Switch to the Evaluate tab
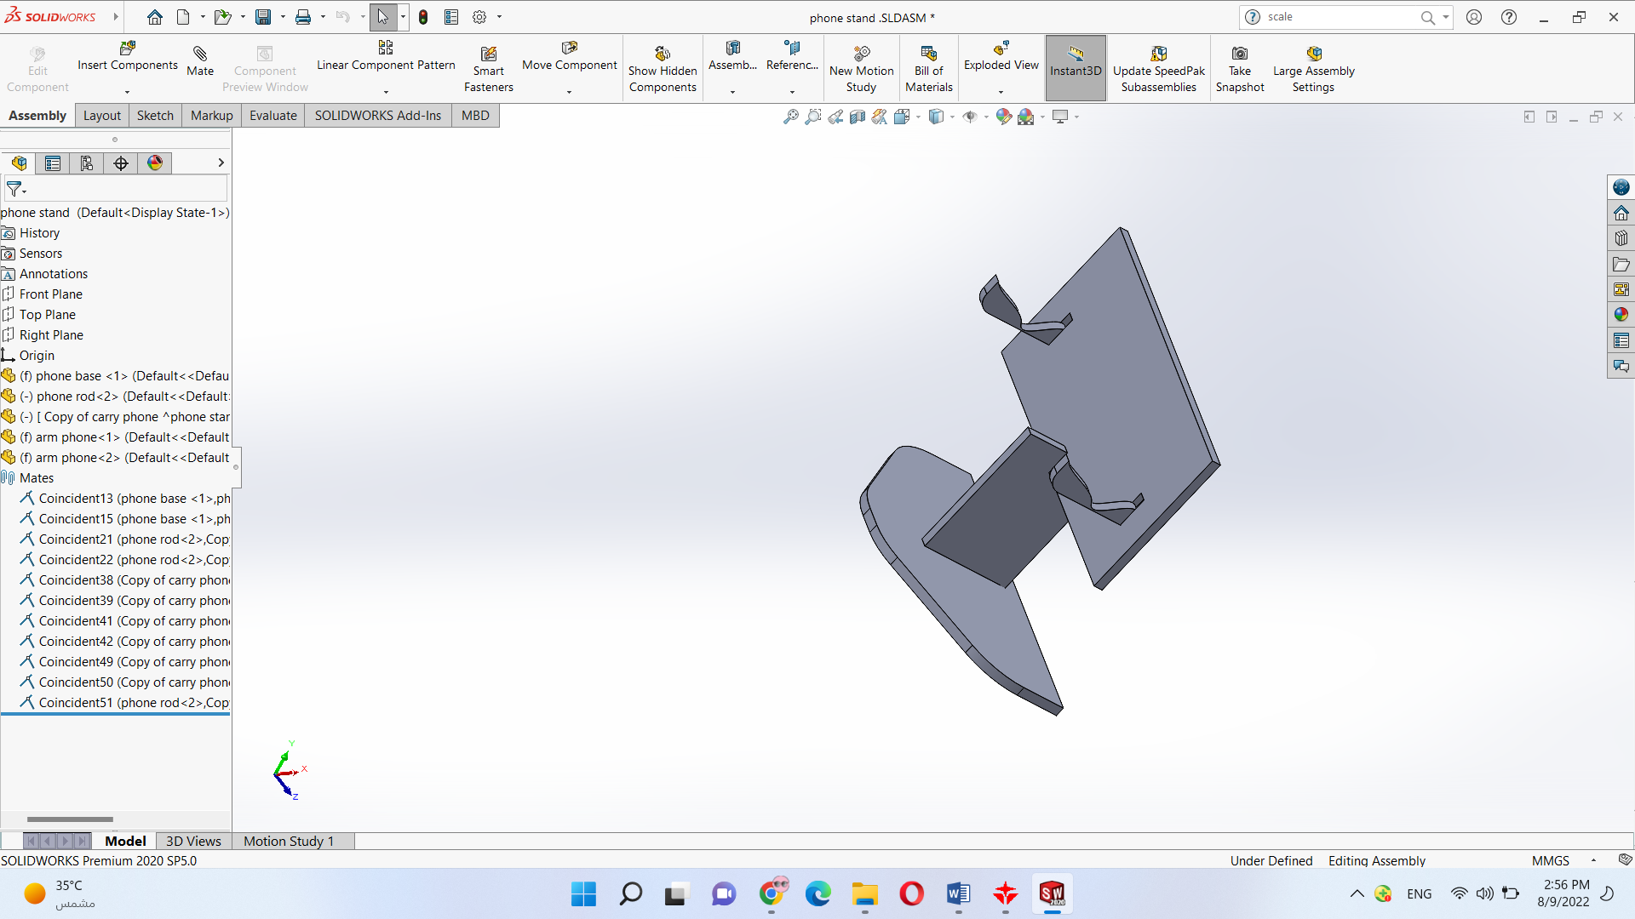Screen dimensions: 1635x919 [272, 116]
